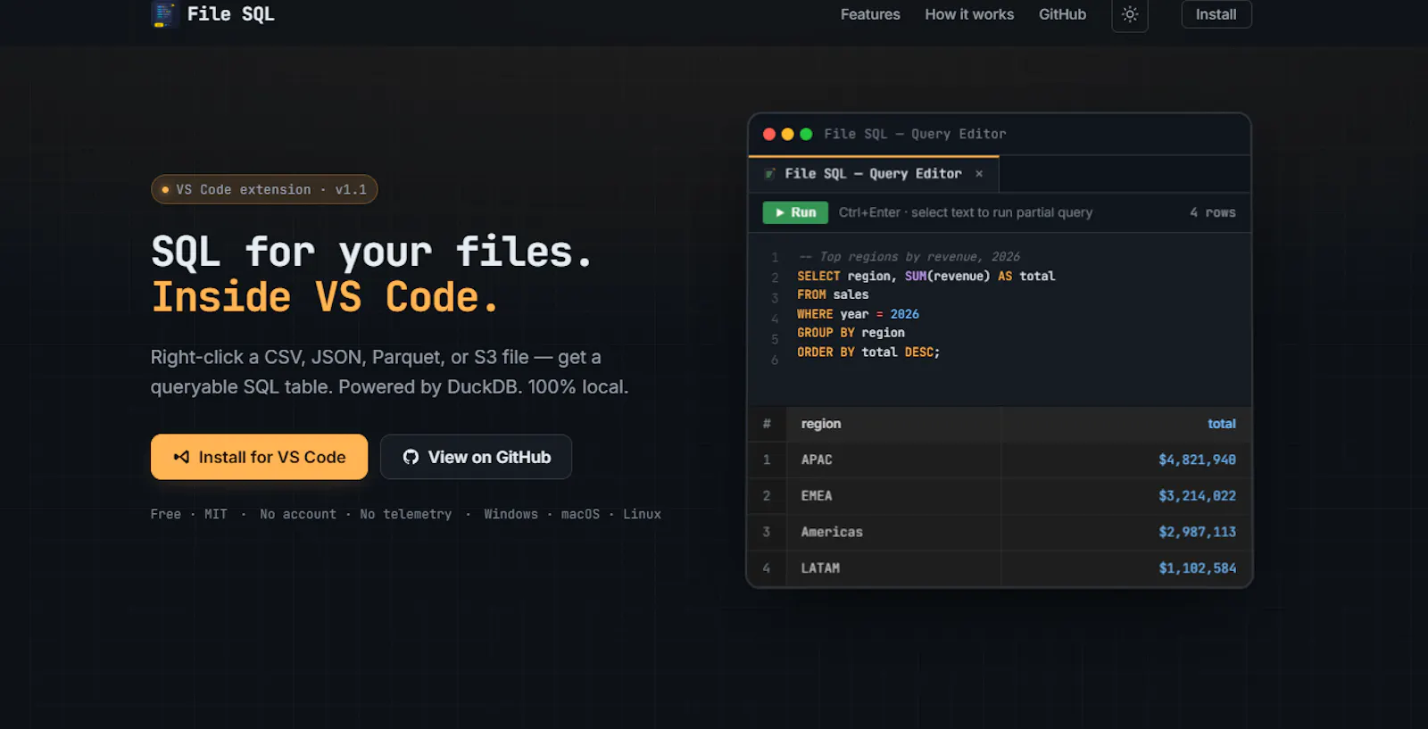Click the $2,987,113 total value
The height and width of the screenshot is (729, 1428).
click(x=1197, y=532)
